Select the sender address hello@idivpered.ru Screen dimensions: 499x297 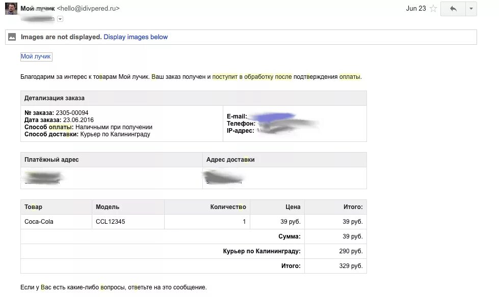tap(89, 8)
